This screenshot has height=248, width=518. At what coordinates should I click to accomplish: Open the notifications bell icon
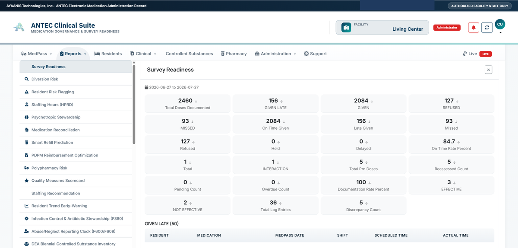[x=474, y=27]
